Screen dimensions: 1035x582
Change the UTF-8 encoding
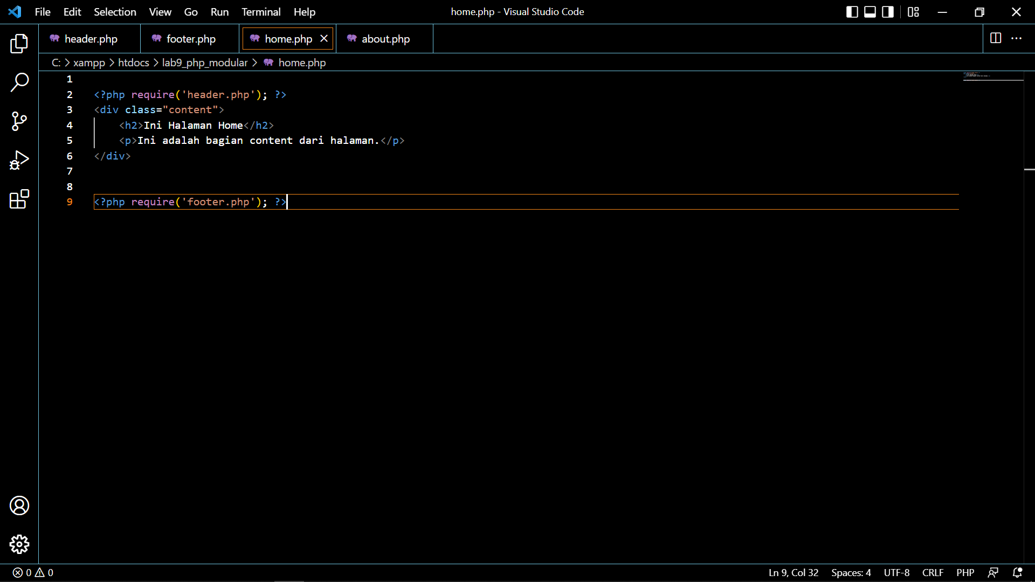click(x=896, y=573)
